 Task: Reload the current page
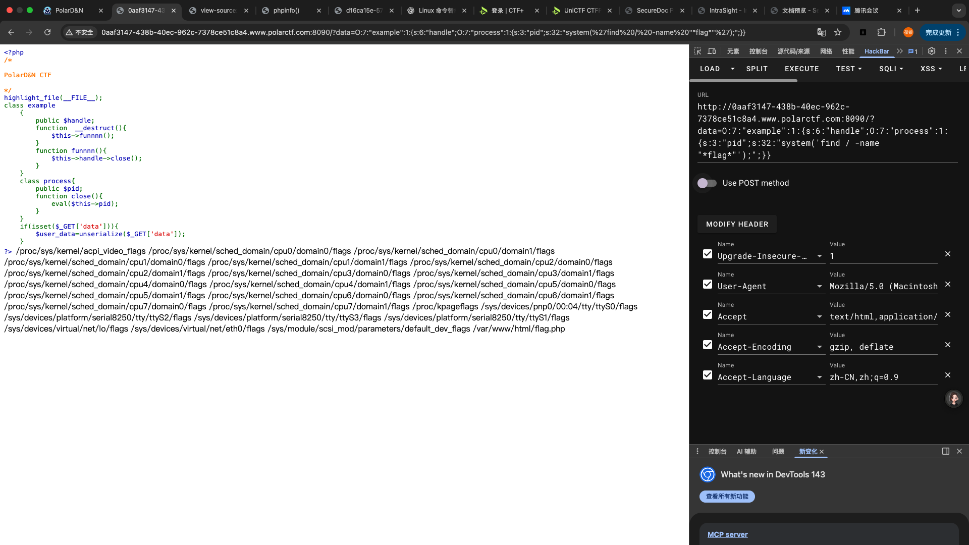pyautogui.click(x=47, y=32)
